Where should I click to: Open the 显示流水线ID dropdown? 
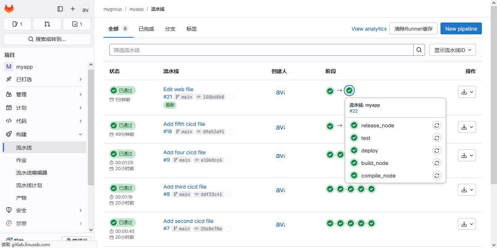pyautogui.click(x=452, y=50)
